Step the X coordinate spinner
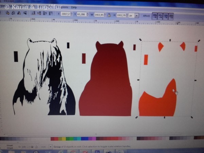Screen dimensions: 204x153 click(x=71, y=14)
